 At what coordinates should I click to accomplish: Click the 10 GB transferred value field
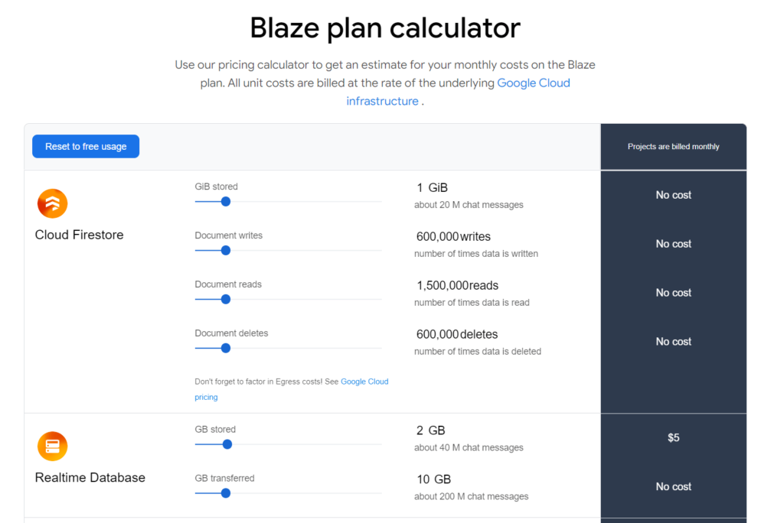[x=423, y=479]
